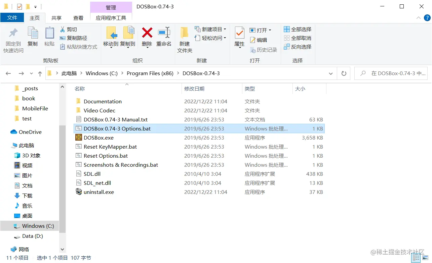Click Invert selection (反向选择)

point(298,47)
